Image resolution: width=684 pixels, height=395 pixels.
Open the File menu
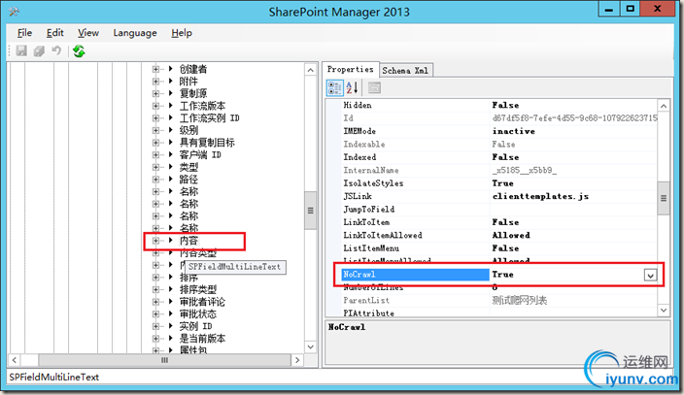click(24, 33)
